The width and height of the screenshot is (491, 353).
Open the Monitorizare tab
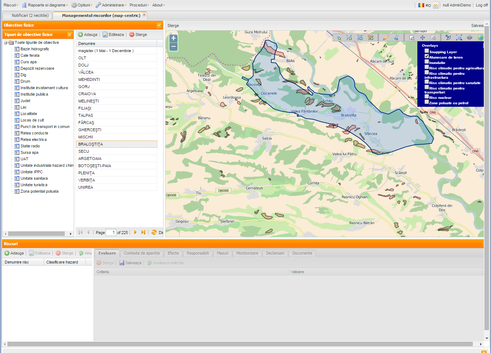click(247, 253)
